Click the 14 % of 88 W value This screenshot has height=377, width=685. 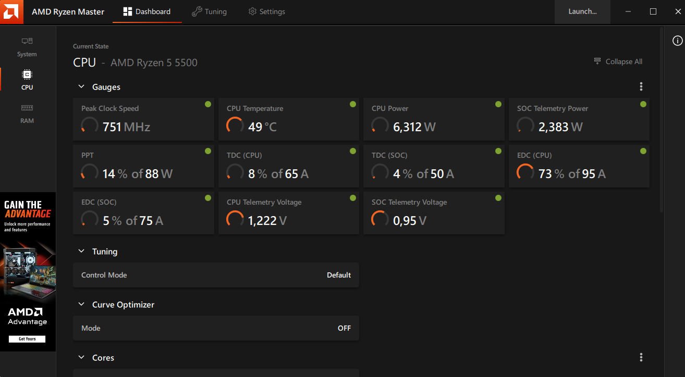point(138,173)
